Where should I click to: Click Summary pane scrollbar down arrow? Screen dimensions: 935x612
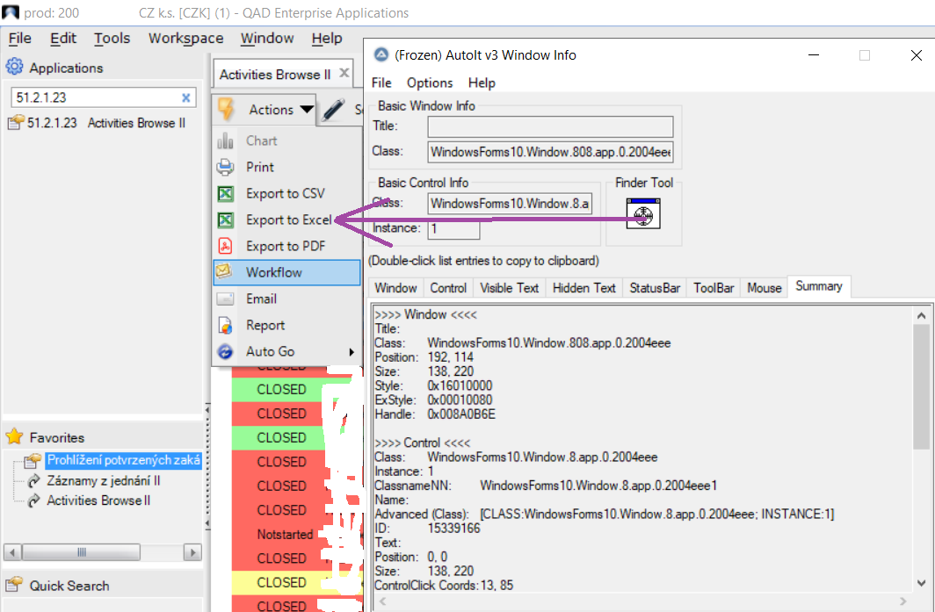coord(921,583)
